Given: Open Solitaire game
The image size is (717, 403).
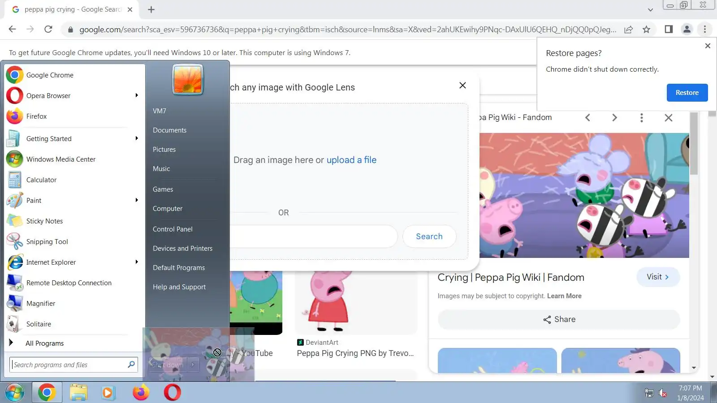Looking at the screenshot, I should pos(74,324).
